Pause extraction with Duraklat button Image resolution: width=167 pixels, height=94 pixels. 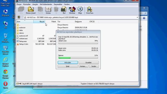pos(88,62)
